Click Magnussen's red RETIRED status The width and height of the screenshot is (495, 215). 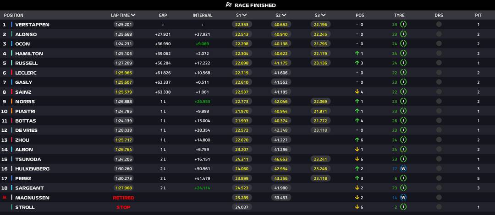click(123, 198)
